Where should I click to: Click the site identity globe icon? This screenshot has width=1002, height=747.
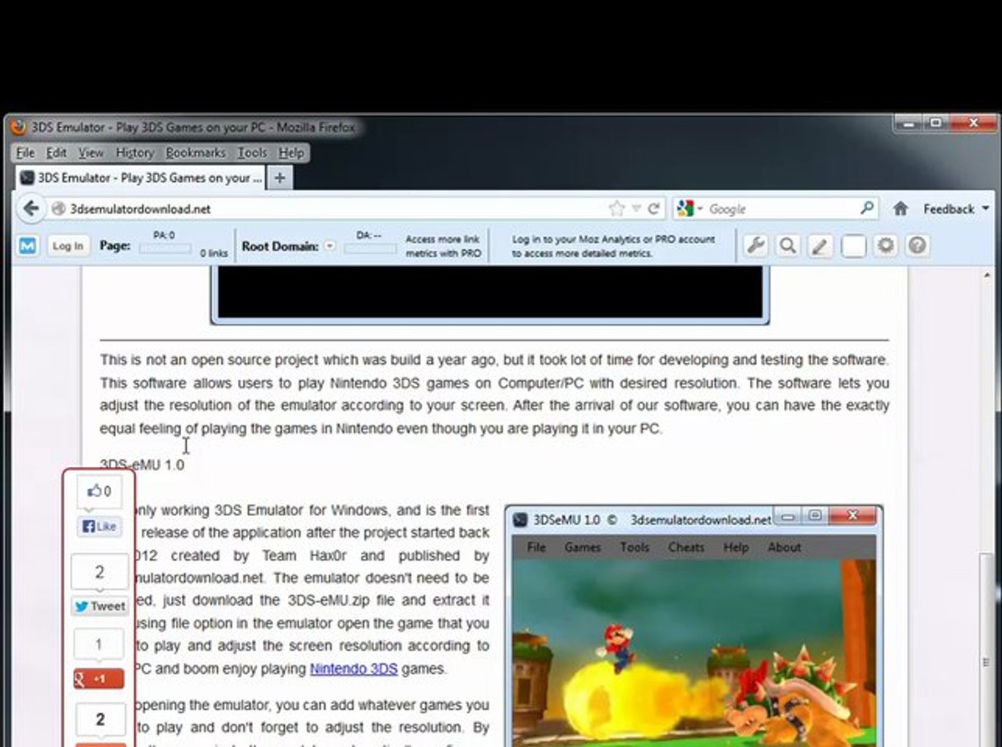click(58, 208)
